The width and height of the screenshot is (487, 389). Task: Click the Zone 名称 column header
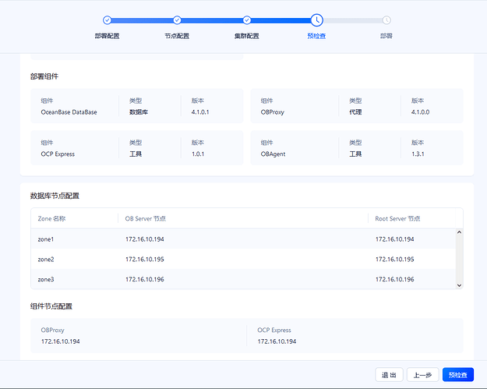(x=51, y=219)
